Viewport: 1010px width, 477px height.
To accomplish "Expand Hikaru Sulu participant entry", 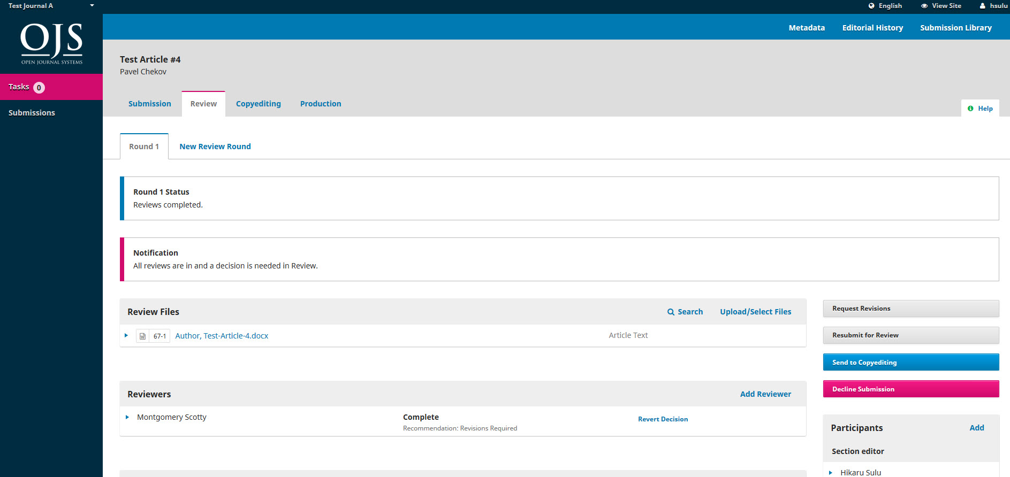I will click(x=831, y=473).
